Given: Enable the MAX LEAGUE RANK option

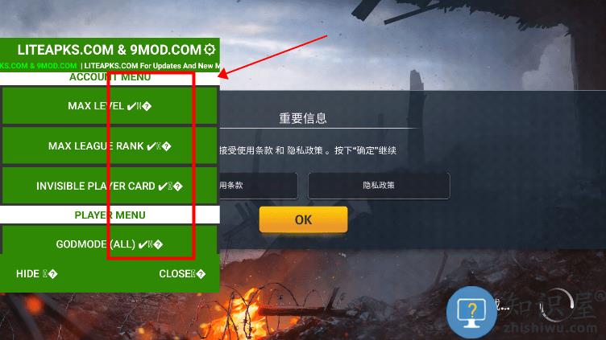Looking at the screenshot, I should click(110, 145).
